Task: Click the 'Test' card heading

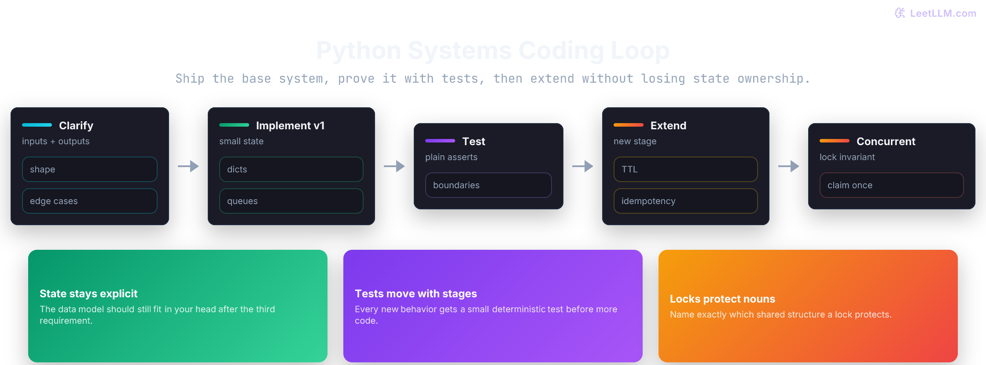Action: tap(474, 142)
